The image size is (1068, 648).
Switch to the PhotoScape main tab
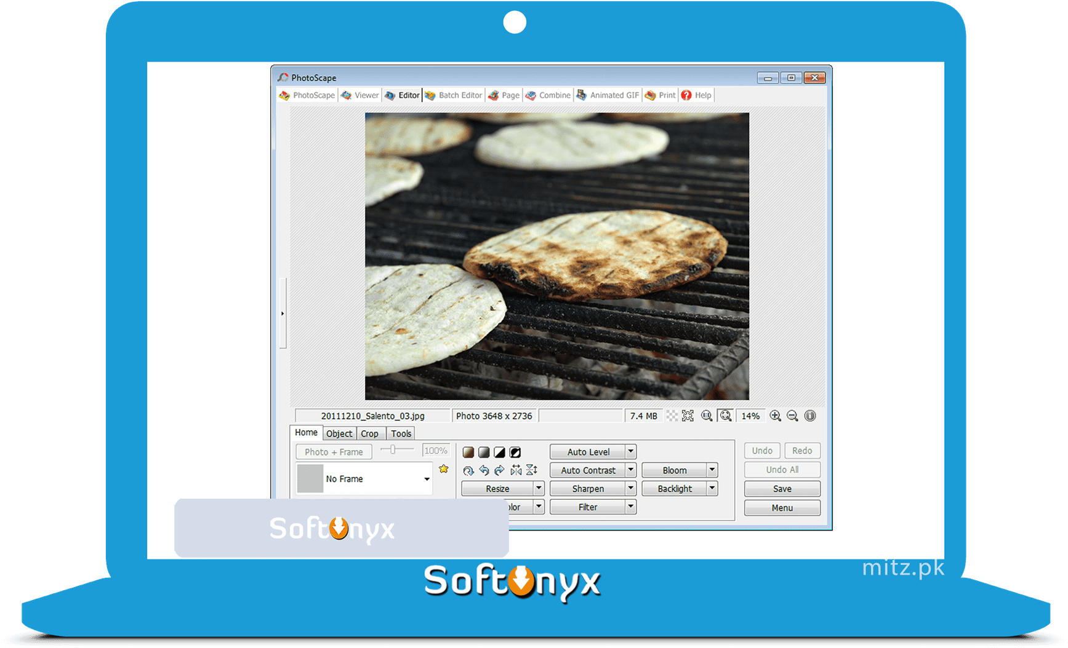307,95
